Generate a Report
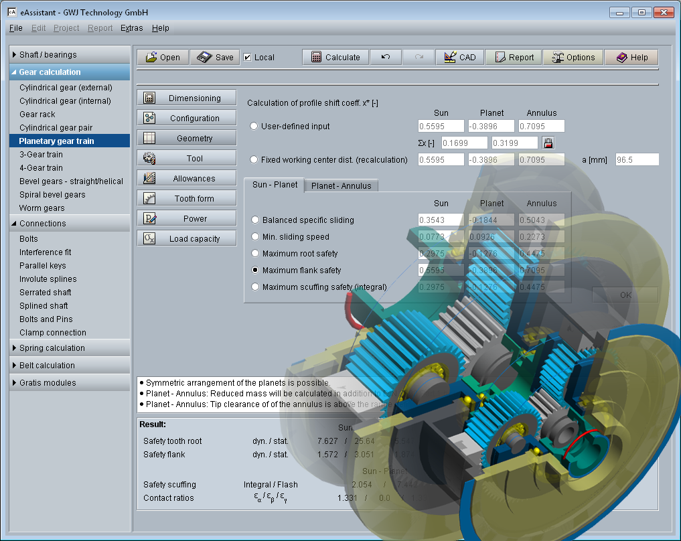Screen dimensions: 681x541 [514, 57]
